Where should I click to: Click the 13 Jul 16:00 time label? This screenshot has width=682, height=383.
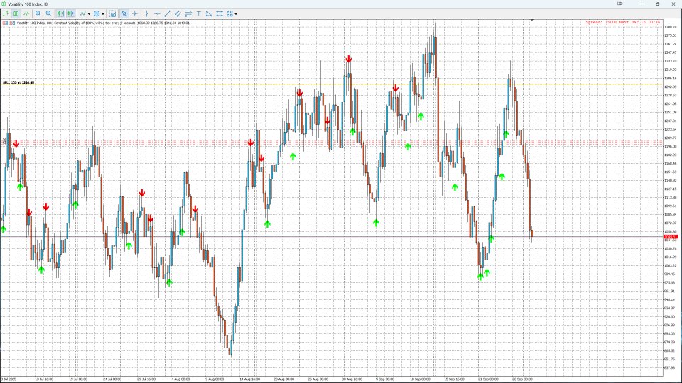[x=44, y=379]
